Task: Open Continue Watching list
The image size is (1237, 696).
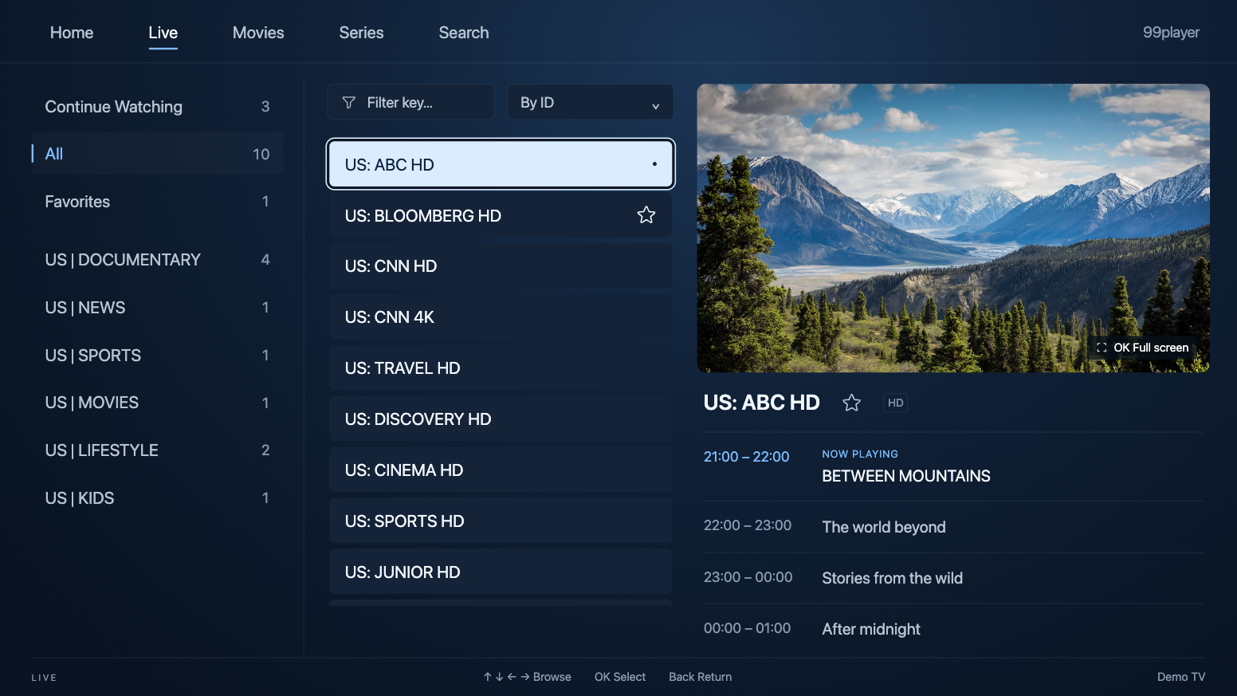Action: 158,107
